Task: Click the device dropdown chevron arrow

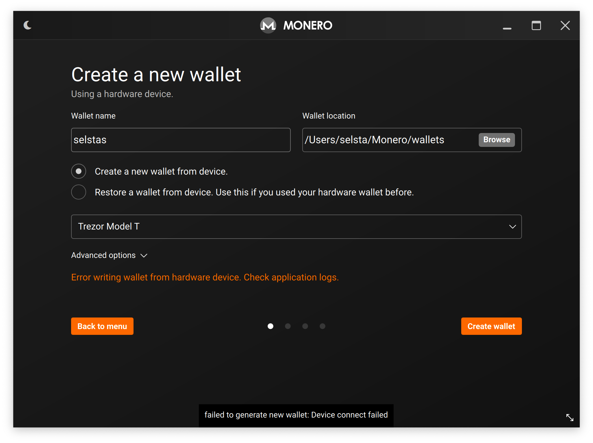Action: point(512,226)
